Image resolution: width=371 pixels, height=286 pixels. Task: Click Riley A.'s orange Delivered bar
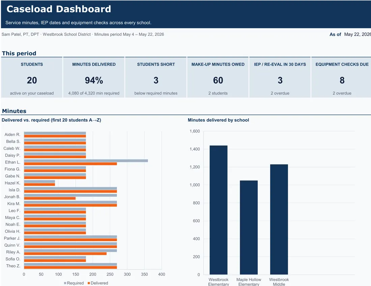click(65, 254)
